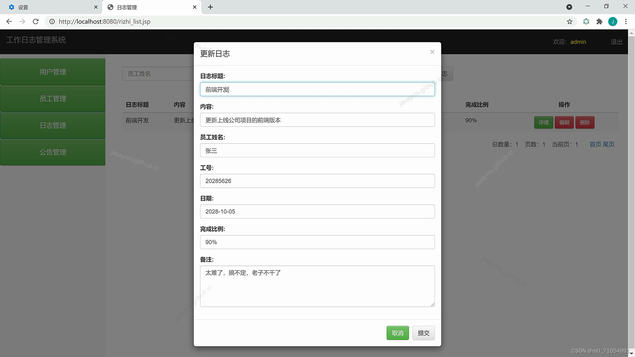
Task: Click the admin username in header
Action: (x=578, y=42)
